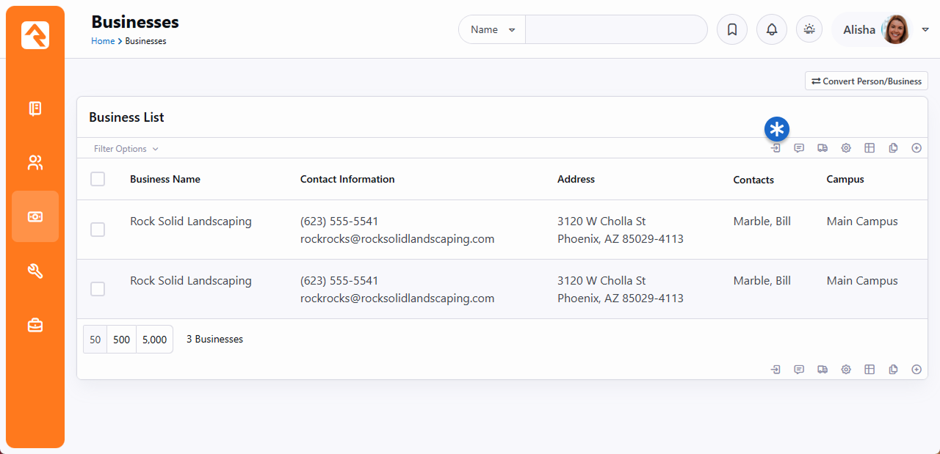This screenshot has width=940, height=454.
Task: Click the sun brightness theme icon
Action: click(x=809, y=29)
